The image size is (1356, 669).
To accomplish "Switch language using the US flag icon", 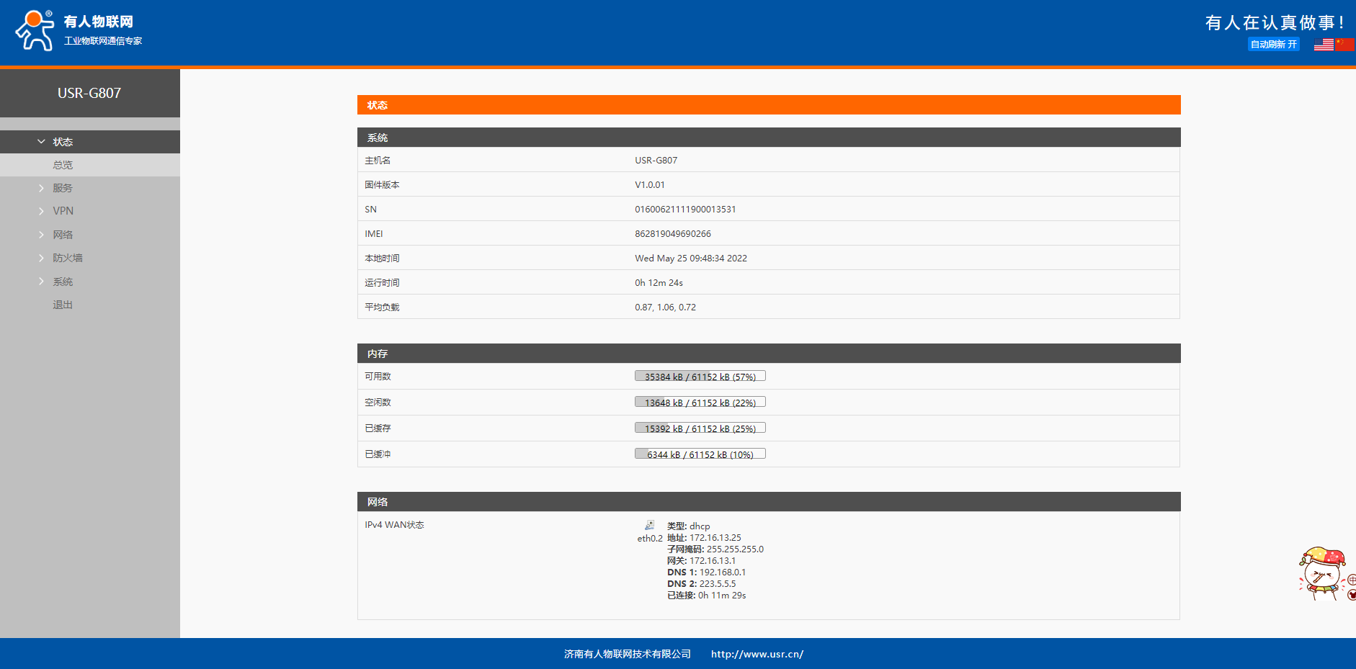I will (x=1324, y=45).
